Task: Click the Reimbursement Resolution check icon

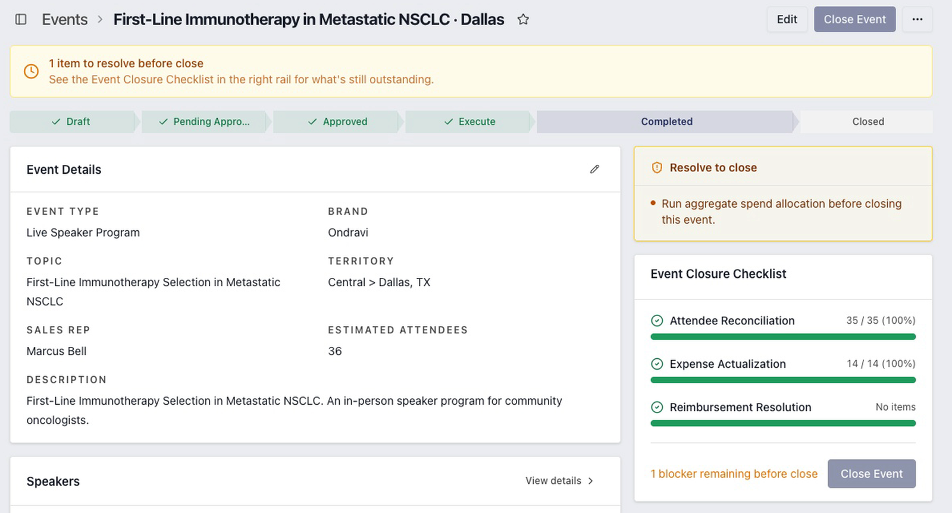Action: coord(657,408)
